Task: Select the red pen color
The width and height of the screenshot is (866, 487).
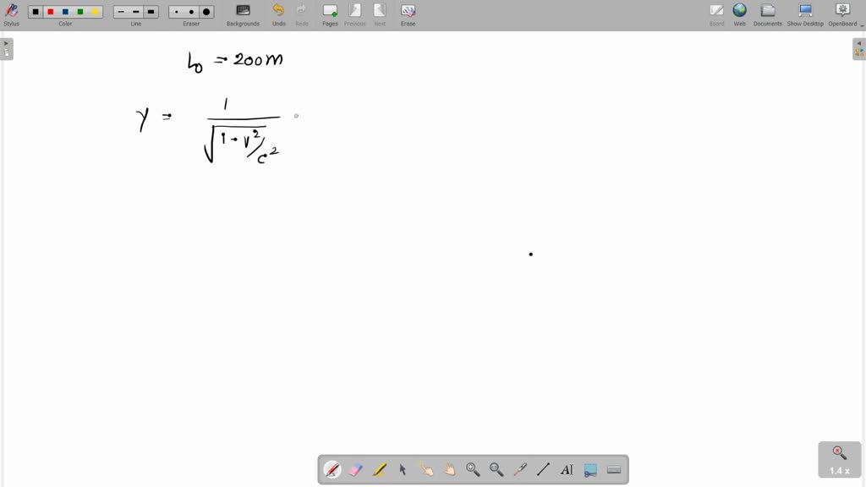Action: click(50, 12)
